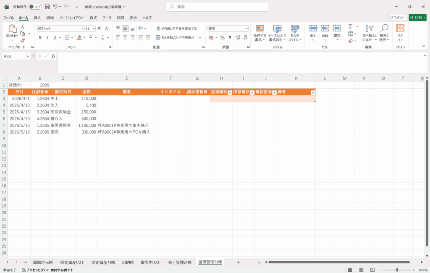Click the 共有 share button
This screenshot has height=273, width=430.
[x=417, y=18]
